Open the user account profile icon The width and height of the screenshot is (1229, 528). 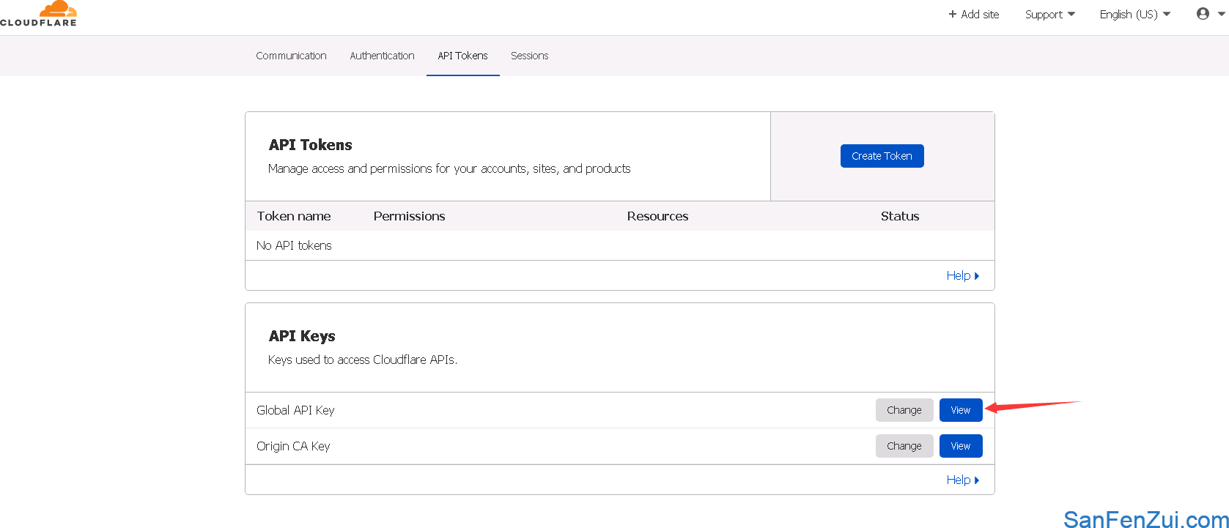[x=1203, y=14]
